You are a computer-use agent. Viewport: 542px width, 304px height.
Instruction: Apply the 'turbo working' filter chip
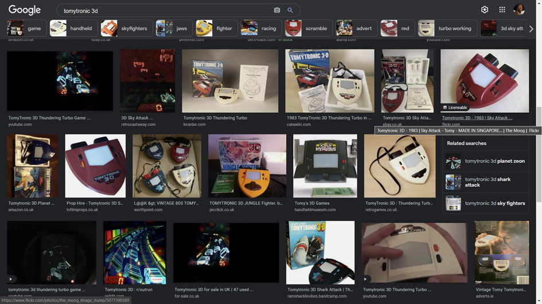tap(446, 28)
